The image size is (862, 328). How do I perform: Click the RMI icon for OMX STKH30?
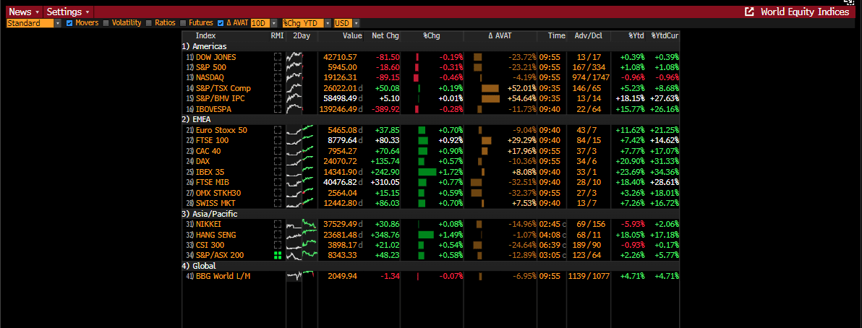278,192
